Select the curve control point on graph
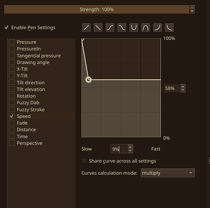210x208 pixels. click(x=89, y=80)
